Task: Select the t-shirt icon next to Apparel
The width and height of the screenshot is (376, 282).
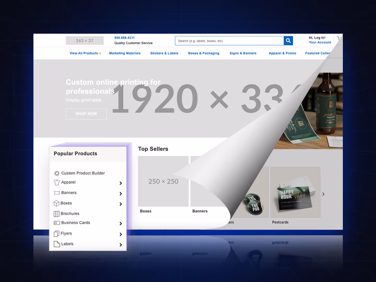Action: point(57,182)
